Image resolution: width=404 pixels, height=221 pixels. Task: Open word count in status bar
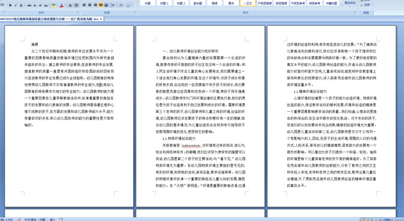click(7, 219)
